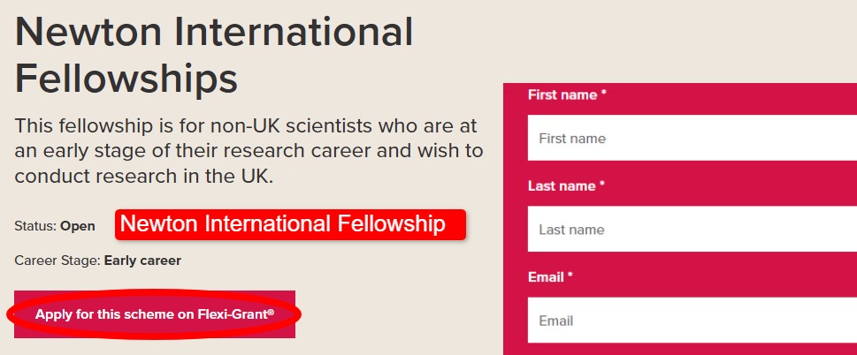857x355 pixels.
Task: Click the bold "Early career" value
Action: tap(142, 261)
